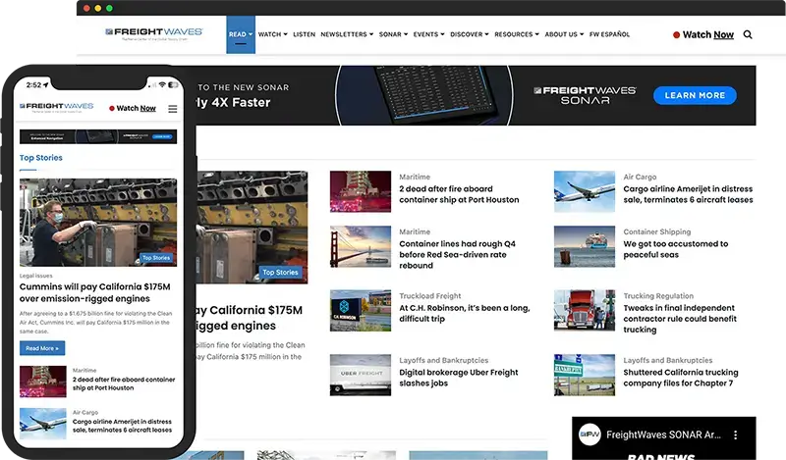Open 'accustomed to peaceful seas' article
Viewport: 786px width, 460px height.
(x=675, y=249)
